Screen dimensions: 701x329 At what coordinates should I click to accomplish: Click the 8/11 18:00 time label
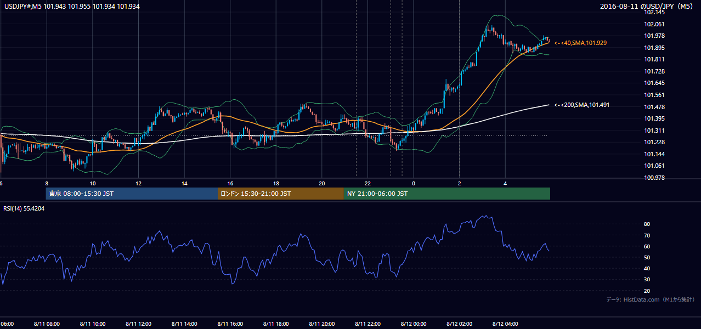click(276, 324)
